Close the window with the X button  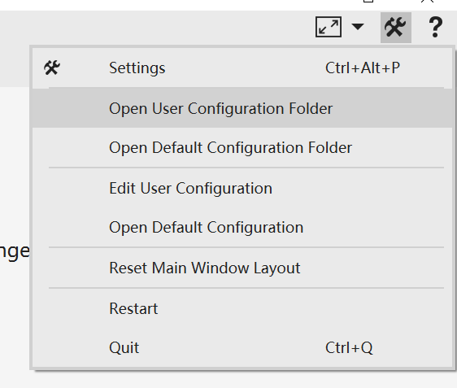click(427, 1)
